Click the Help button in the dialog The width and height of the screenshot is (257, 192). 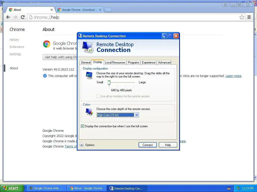(x=168, y=145)
